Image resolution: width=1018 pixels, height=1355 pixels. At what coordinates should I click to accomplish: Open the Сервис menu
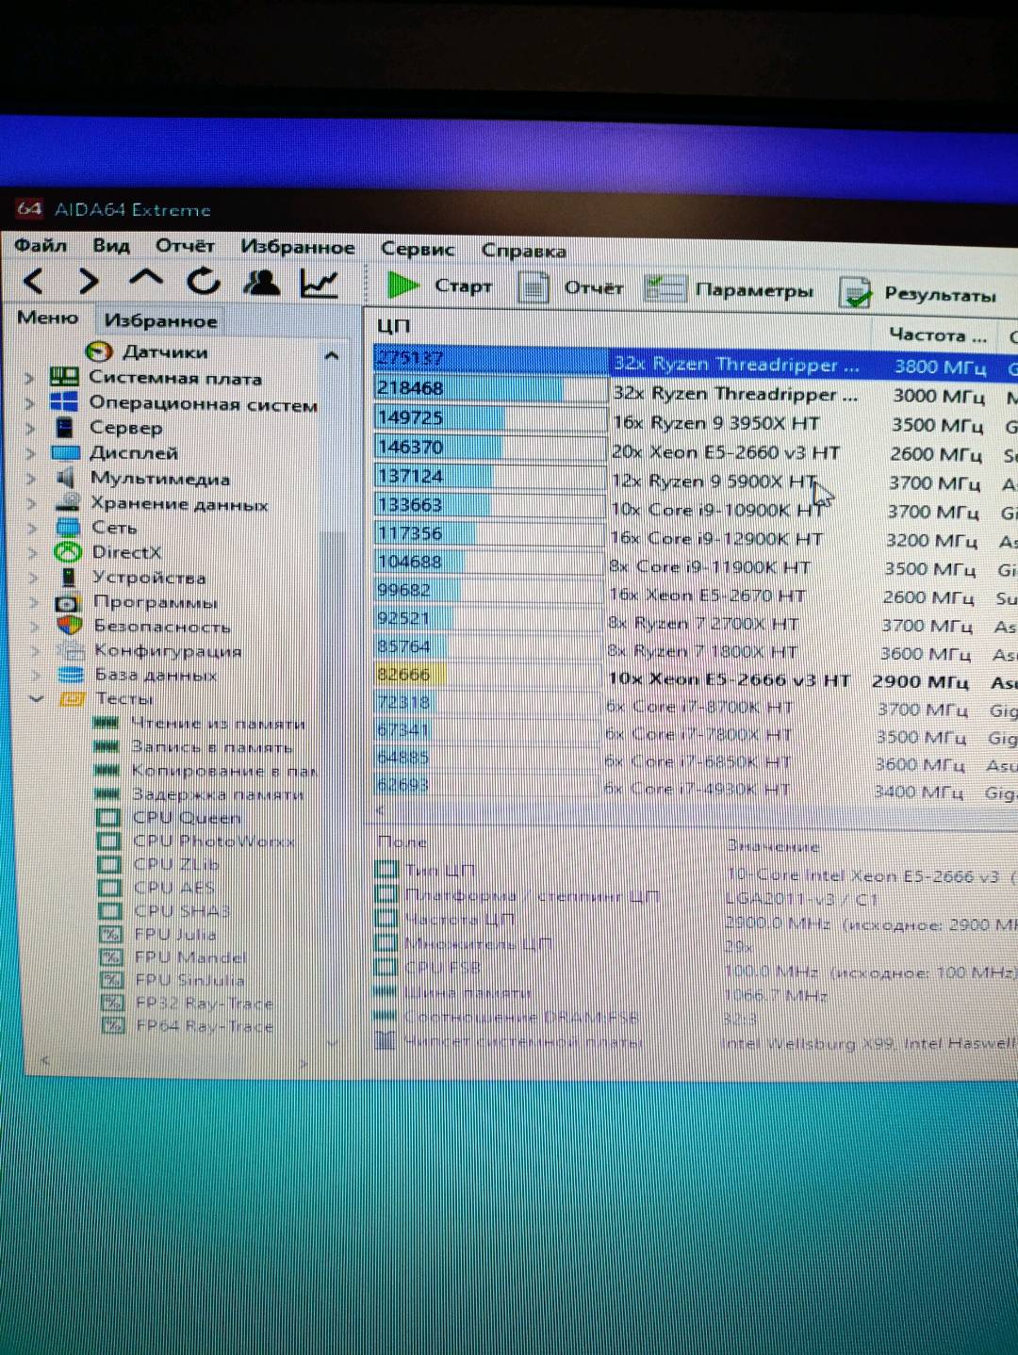tap(418, 249)
